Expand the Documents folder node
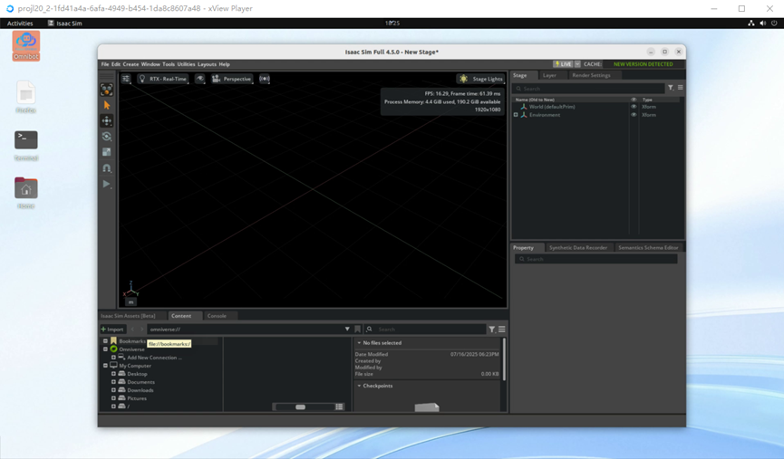The height and width of the screenshot is (459, 784). [x=113, y=382]
